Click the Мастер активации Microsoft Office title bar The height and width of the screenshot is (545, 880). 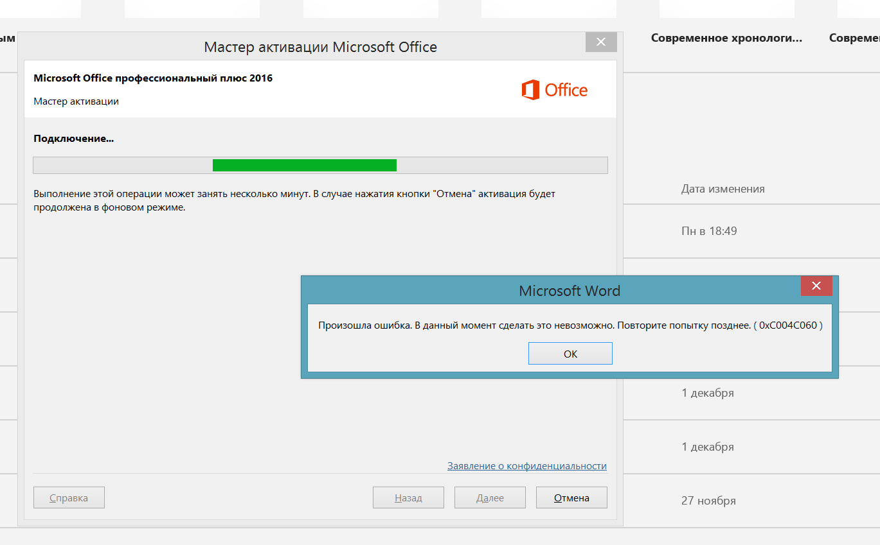tap(320, 47)
